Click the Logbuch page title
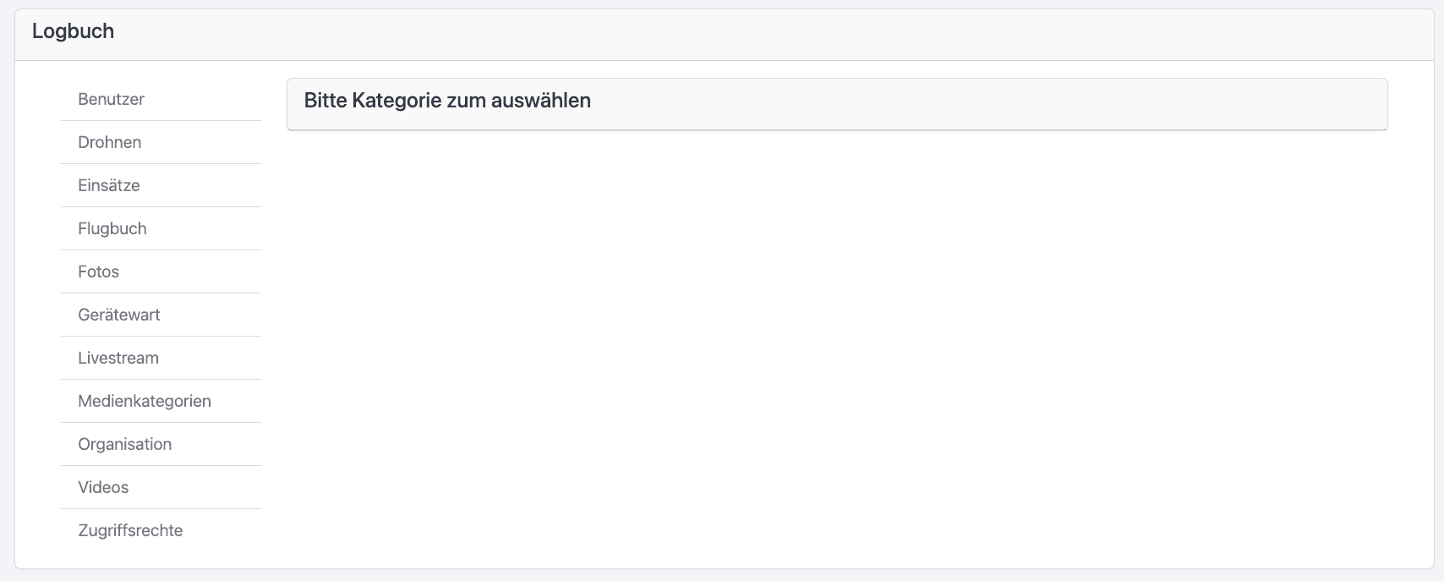1444x581 pixels. tap(73, 31)
